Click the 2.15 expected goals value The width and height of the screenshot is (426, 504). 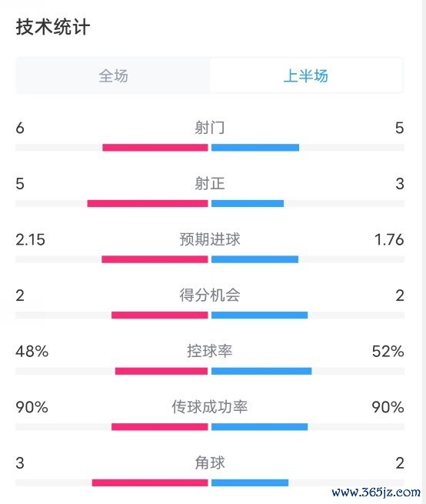31,240
